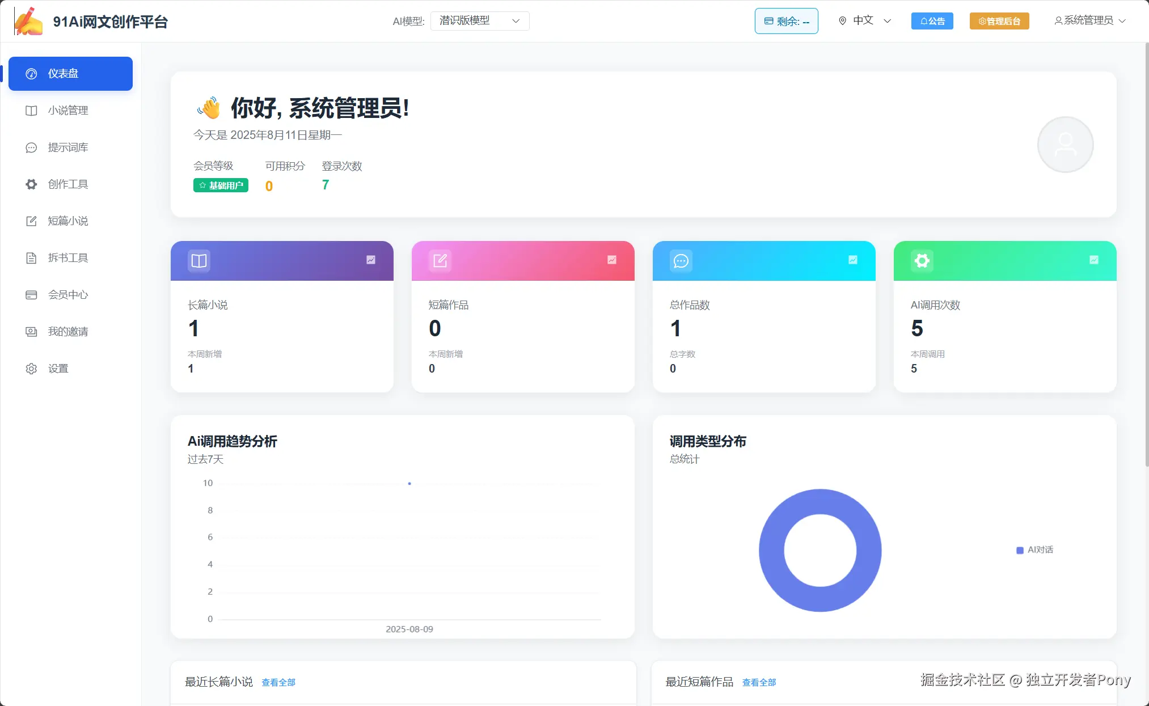This screenshot has height=706, width=1149.
Task: Toggle the AI对话 legend in the donut chart
Action: [x=1034, y=549]
